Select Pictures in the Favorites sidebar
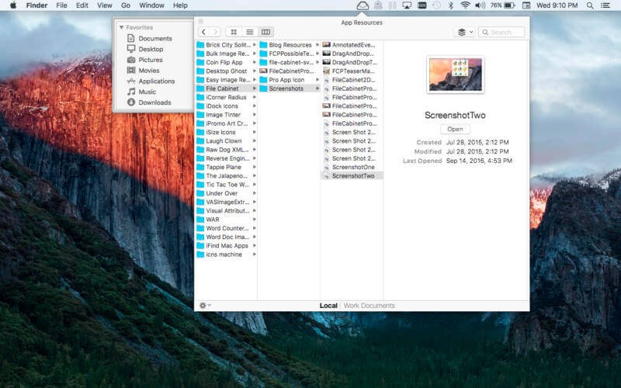 tap(150, 60)
